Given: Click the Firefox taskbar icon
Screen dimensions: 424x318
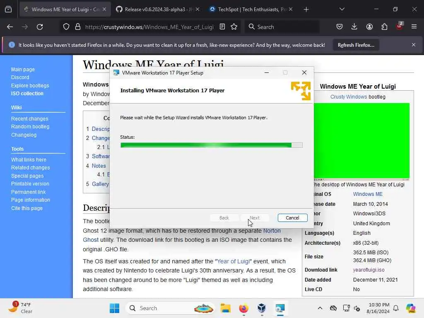Looking at the screenshot, I should point(243,308).
